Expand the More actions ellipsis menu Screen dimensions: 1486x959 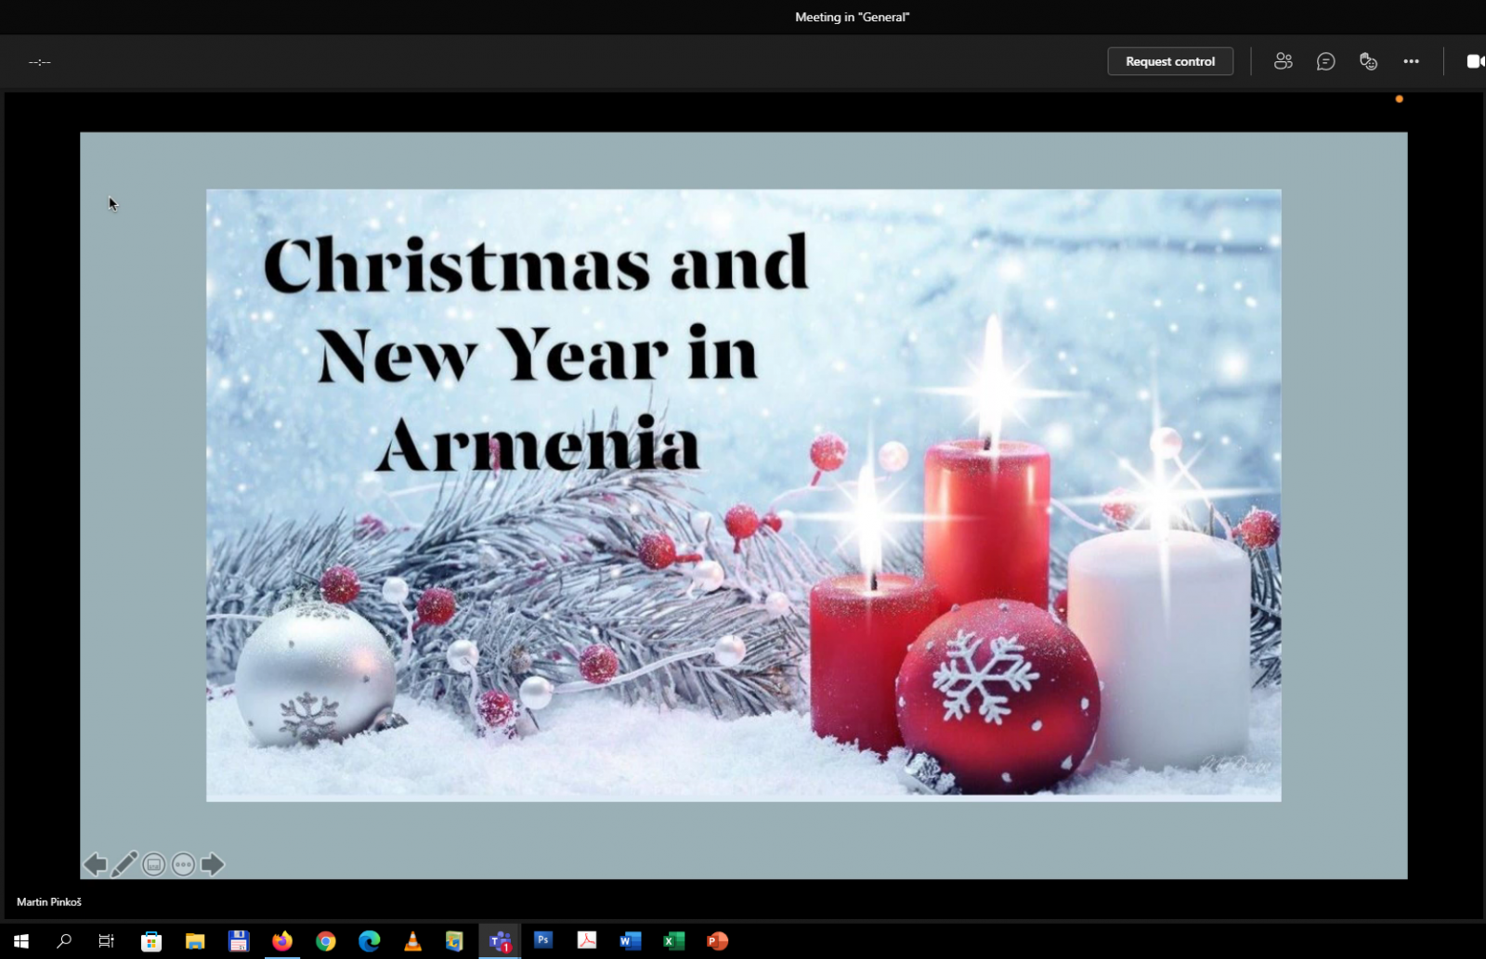tap(1411, 61)
